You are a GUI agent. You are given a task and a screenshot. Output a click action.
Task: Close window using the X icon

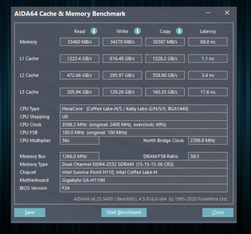pos(227,13)
